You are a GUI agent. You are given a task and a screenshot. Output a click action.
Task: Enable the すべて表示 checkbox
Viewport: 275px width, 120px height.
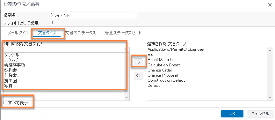5,103
